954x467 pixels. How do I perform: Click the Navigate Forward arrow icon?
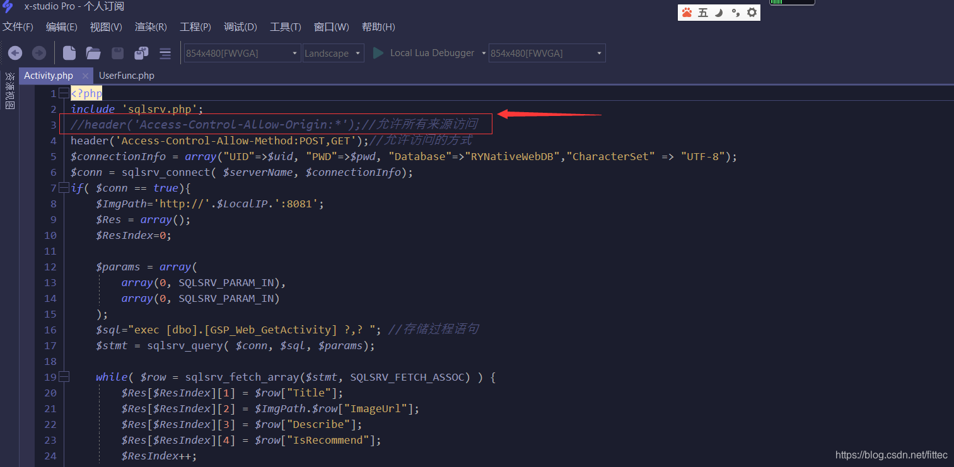[38, 53]
